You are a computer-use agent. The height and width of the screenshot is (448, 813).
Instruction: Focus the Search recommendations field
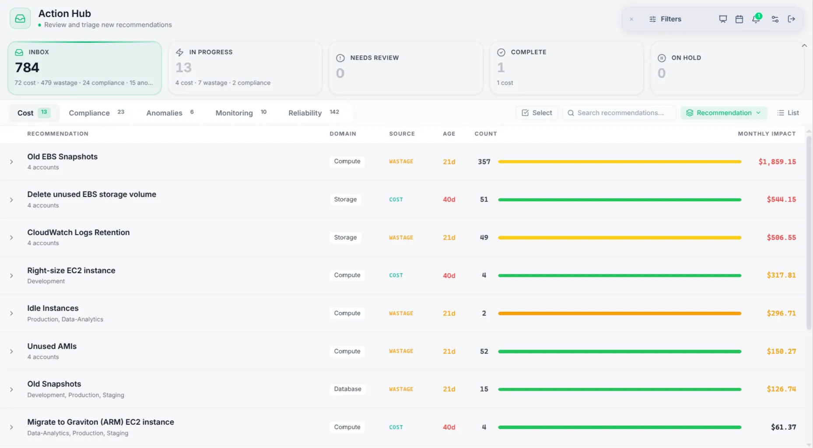[x=619, y=113]
